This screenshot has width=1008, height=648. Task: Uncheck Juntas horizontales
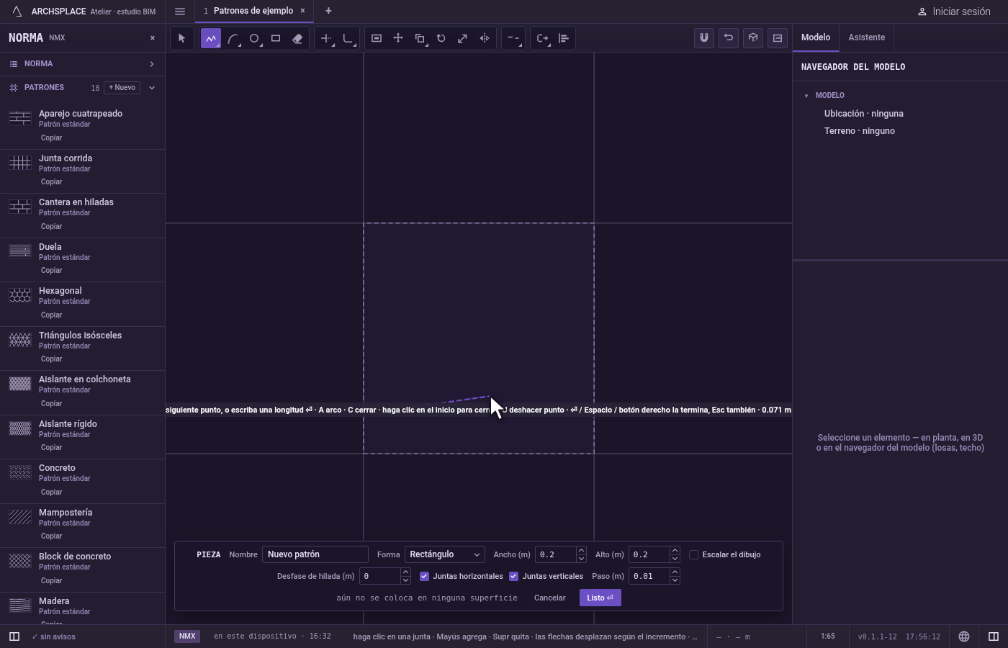[424, 576]
